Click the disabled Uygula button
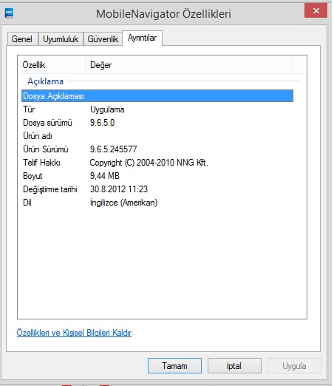Image resolution: width=334 pixels, height=386 pixels. (294, 366)
